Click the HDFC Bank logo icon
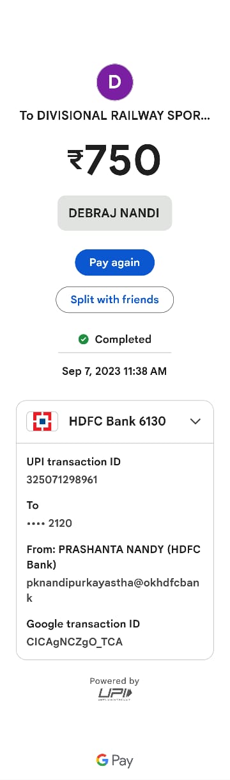 tap(42, 421)
